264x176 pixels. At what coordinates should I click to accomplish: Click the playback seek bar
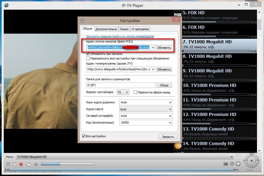pyautogui.click(x=122, y=170)
